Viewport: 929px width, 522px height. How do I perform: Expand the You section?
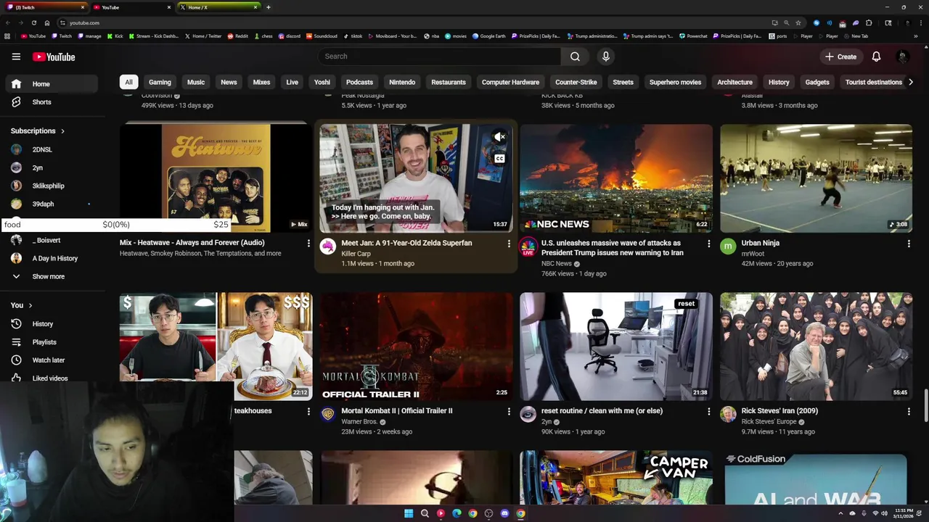21,305
